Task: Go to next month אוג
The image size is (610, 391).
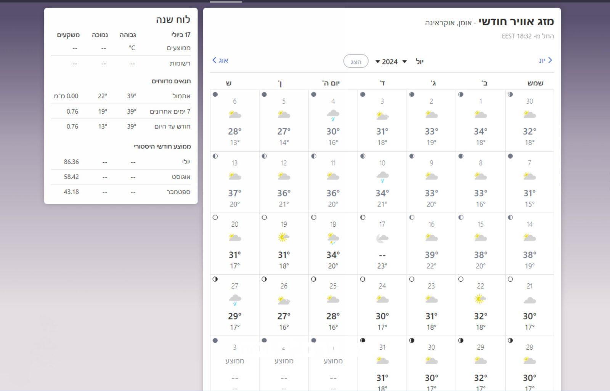Action: pos(220,60)
